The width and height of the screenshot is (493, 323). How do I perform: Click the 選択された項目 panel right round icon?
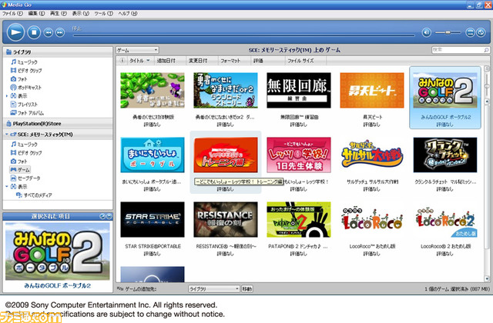pos(109,216)
